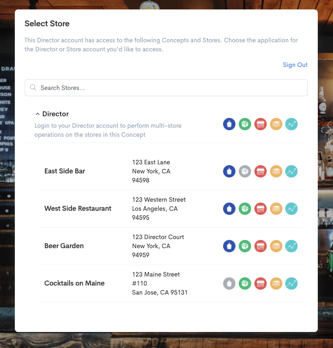Open the green cabbage app for Director
Screen dimensions: 333x348
tap(245, 124)
